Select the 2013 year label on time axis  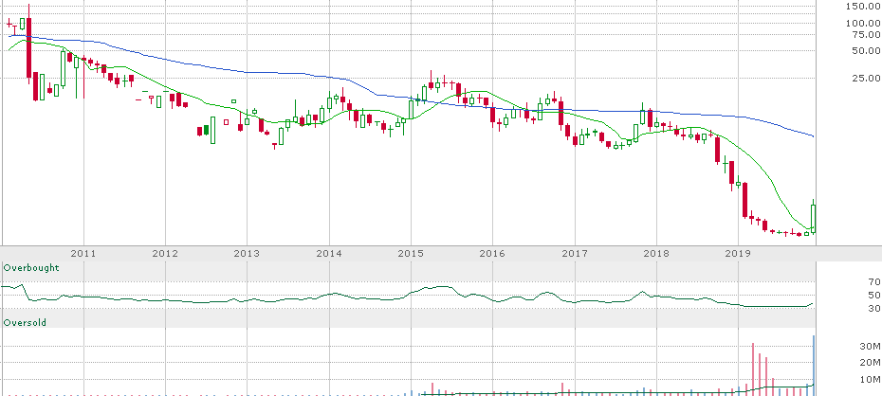pyautogui.click(x=247, y=253)
